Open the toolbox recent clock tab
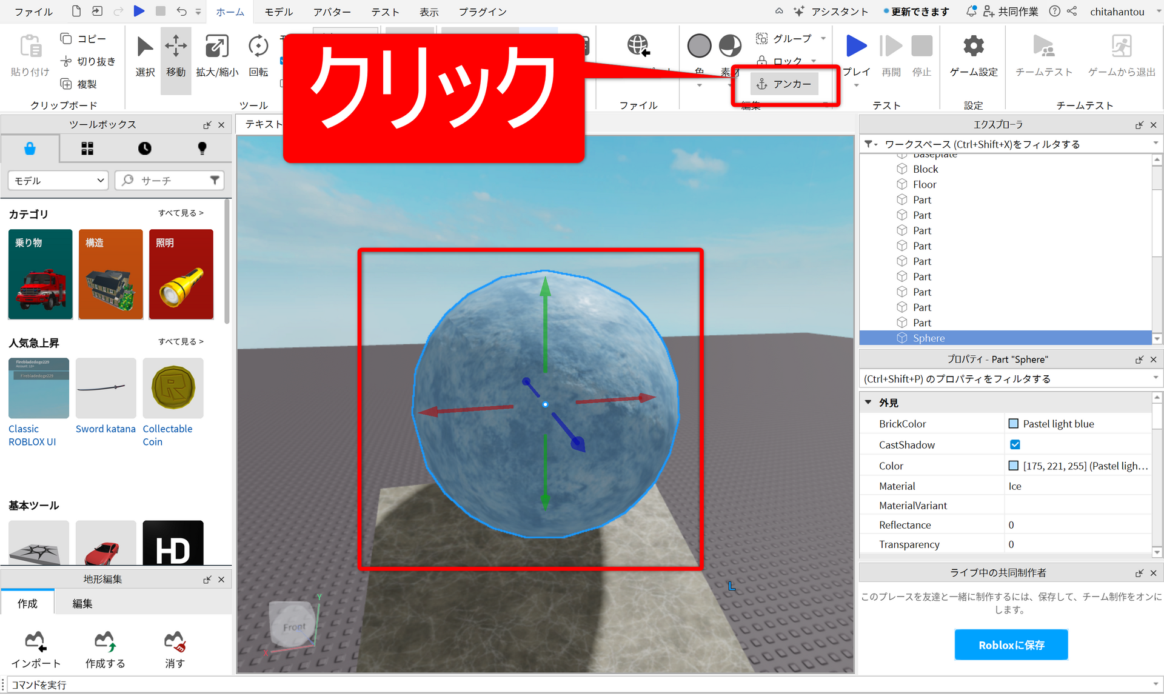 pyautogui.click(x=144, y=149)
